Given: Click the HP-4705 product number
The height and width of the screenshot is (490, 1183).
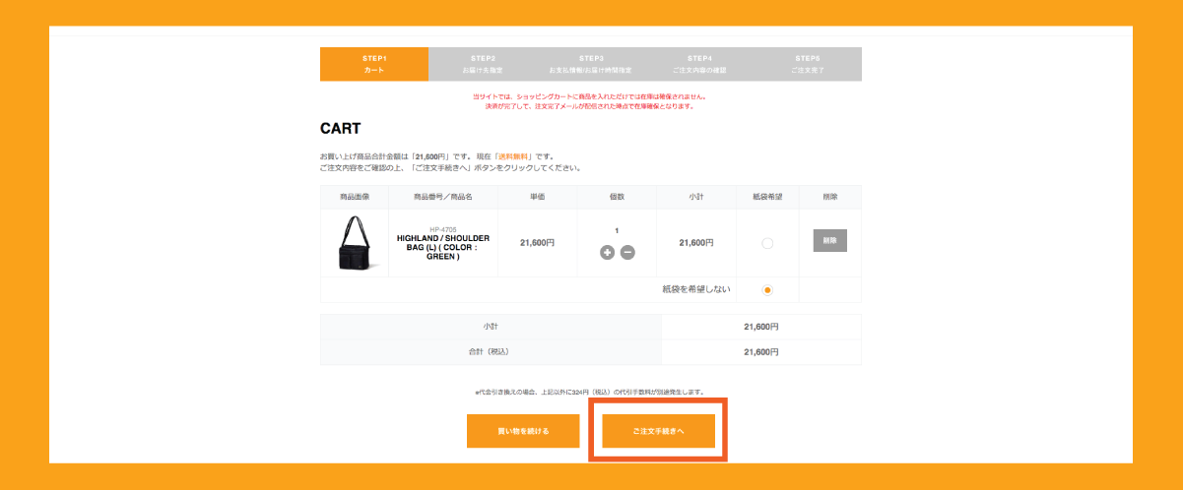Looking at the screenshot, I should 443,229.
